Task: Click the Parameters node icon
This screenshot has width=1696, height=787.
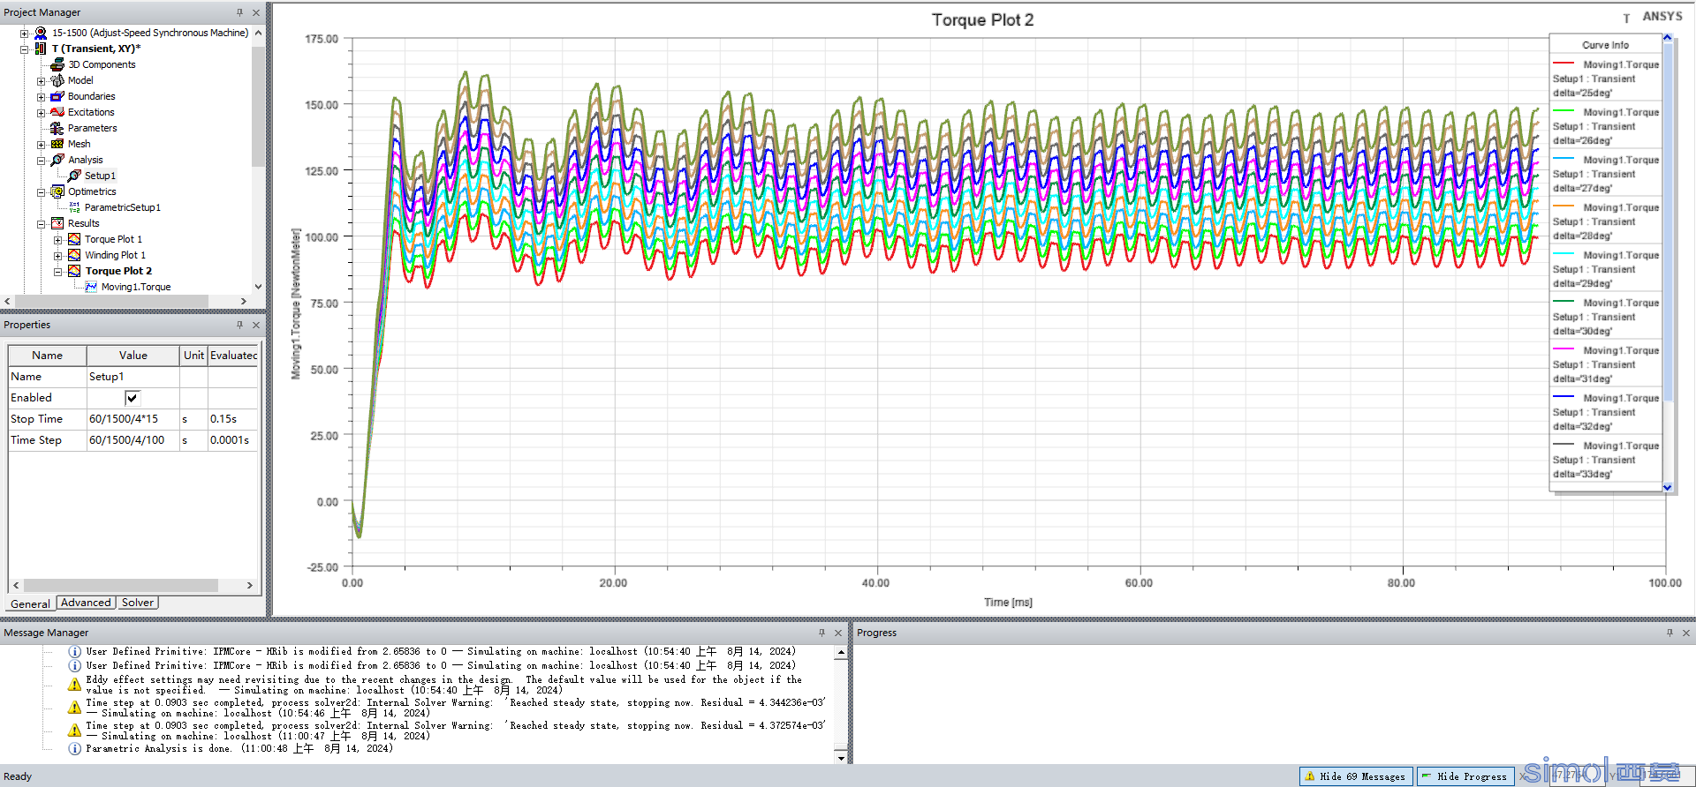Action: coord(57,128)
